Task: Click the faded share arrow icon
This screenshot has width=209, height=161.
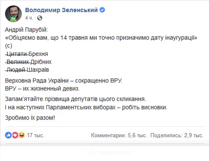Action: pos(92,152)
